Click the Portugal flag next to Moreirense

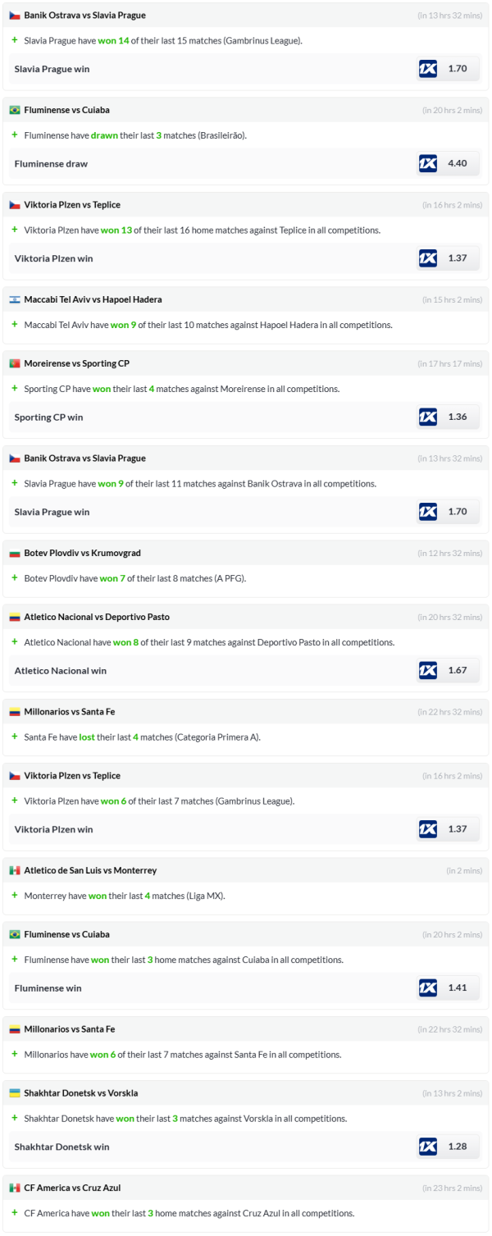15,363
